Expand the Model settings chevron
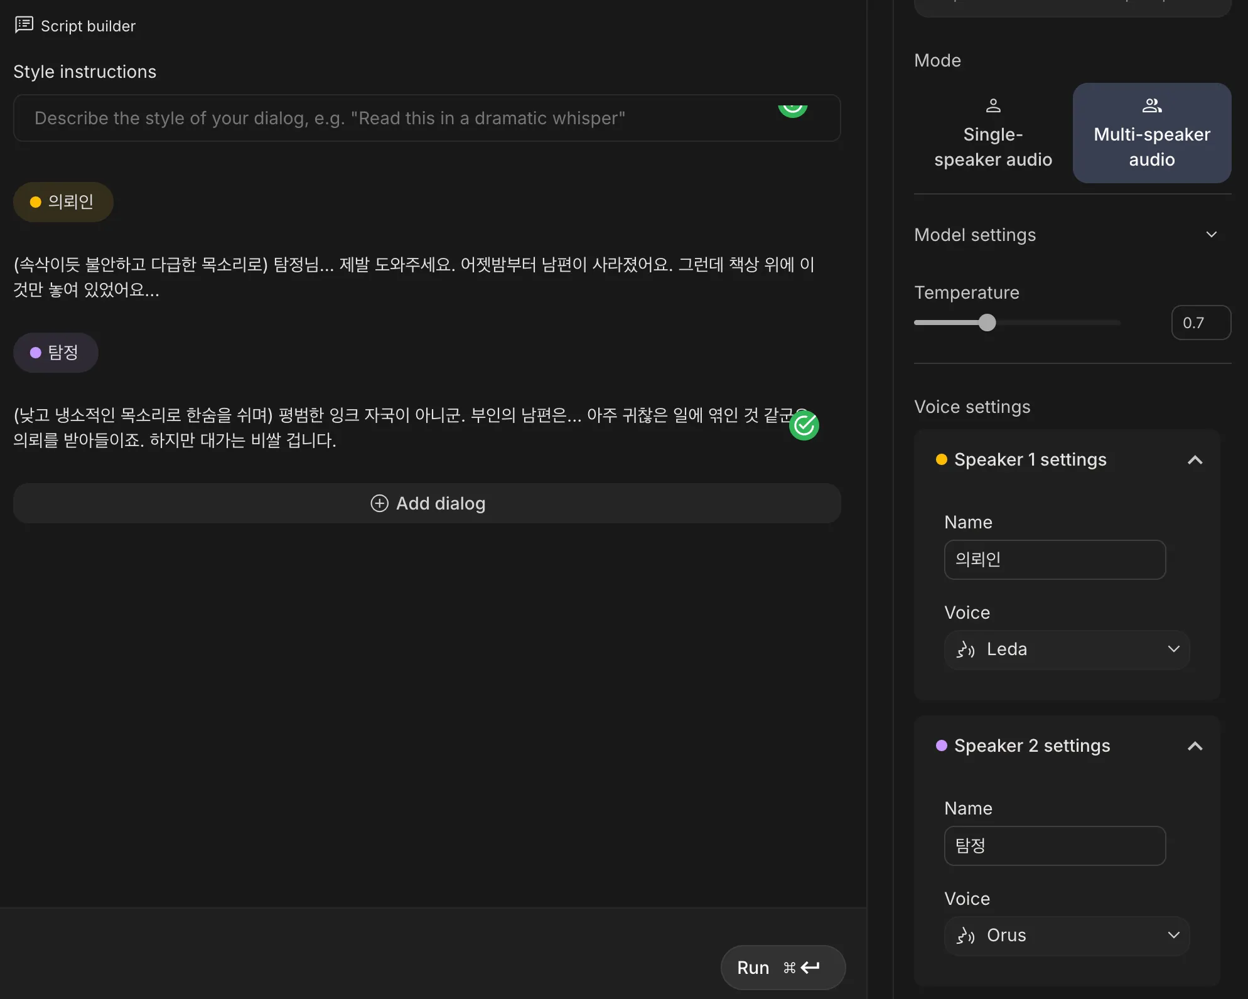Viewport: 1248px width, 999px height. (x=1211, y=235)
